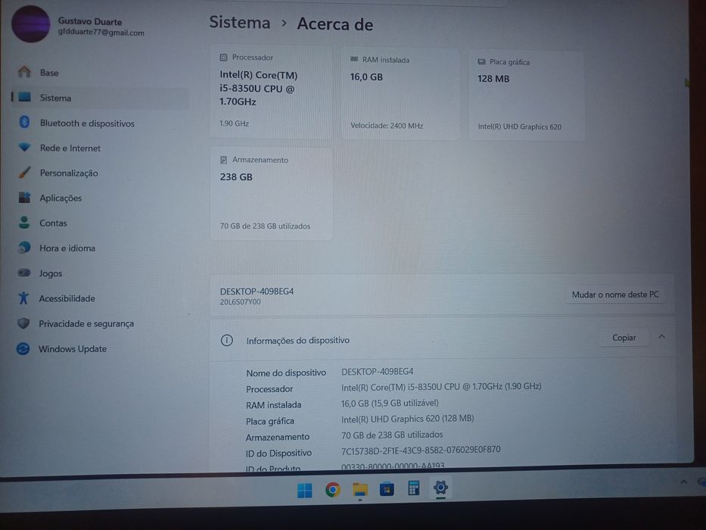This screenshot has height=530, width=706.
Task: Click the Processador chip icon
Action: click(223, 58)
